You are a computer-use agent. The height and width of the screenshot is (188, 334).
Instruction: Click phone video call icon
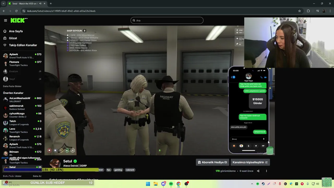click(265, 77)
